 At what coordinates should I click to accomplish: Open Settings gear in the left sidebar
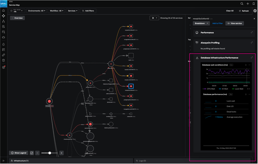pos(3,67)
